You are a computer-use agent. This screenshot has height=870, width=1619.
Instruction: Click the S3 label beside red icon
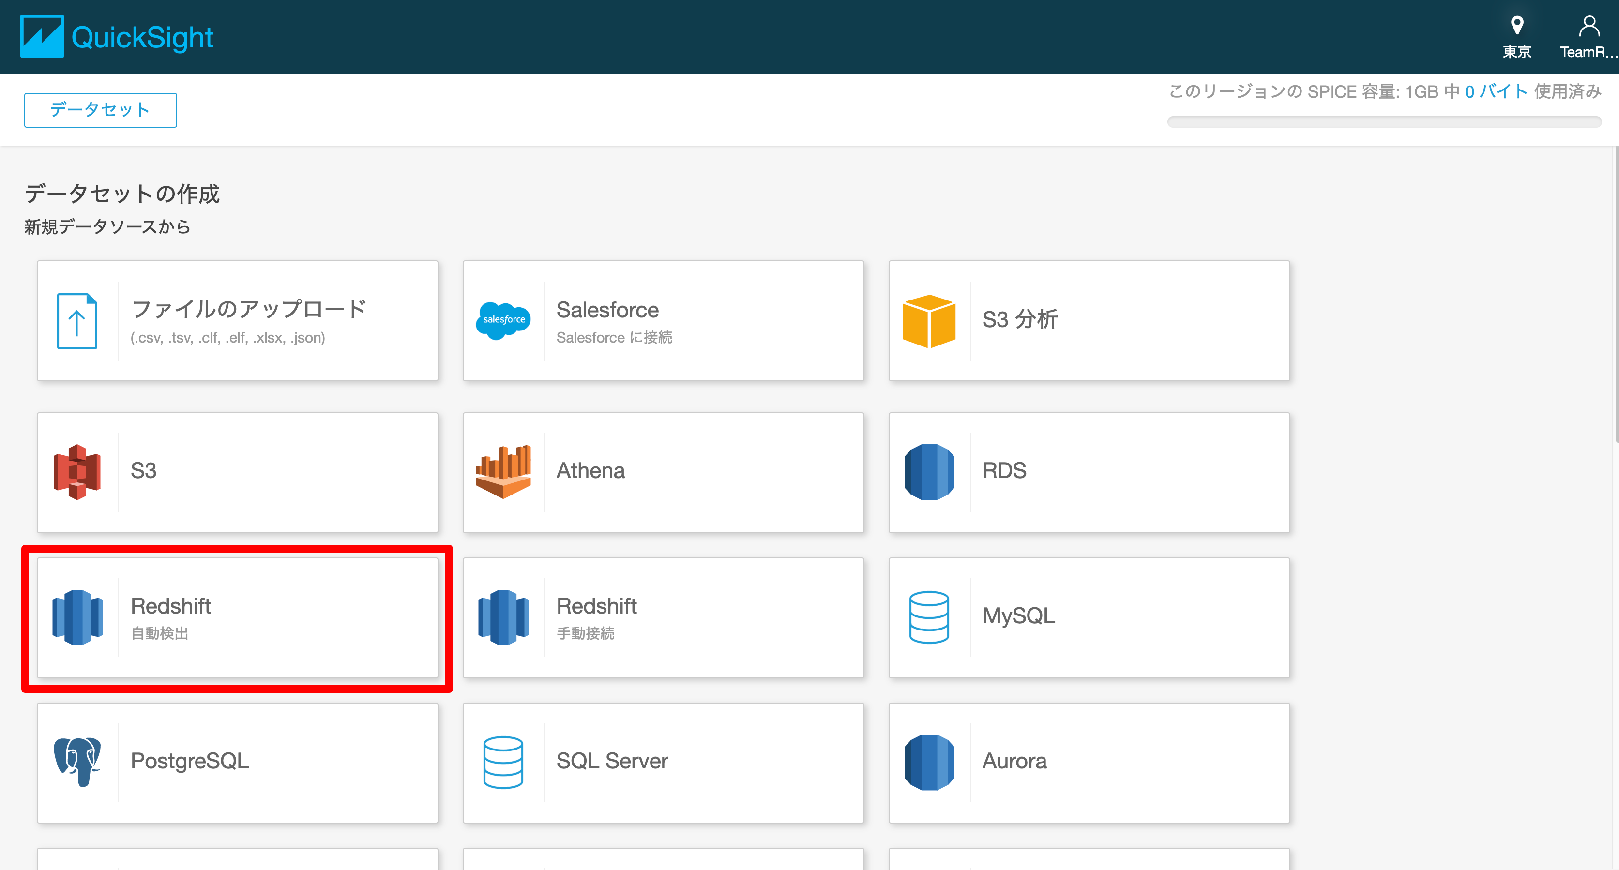click(x=143, y=470)
